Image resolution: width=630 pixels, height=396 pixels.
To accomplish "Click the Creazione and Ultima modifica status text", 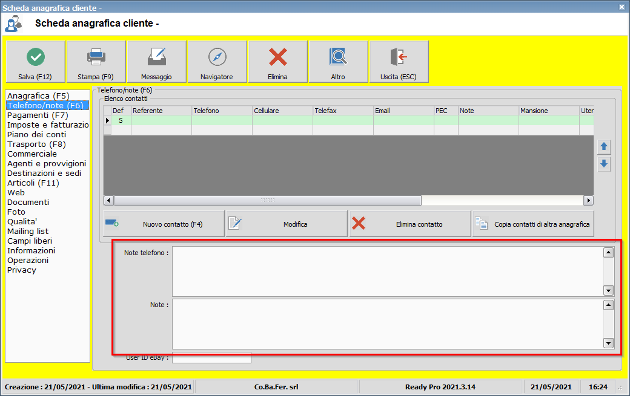I will [98, 387].
